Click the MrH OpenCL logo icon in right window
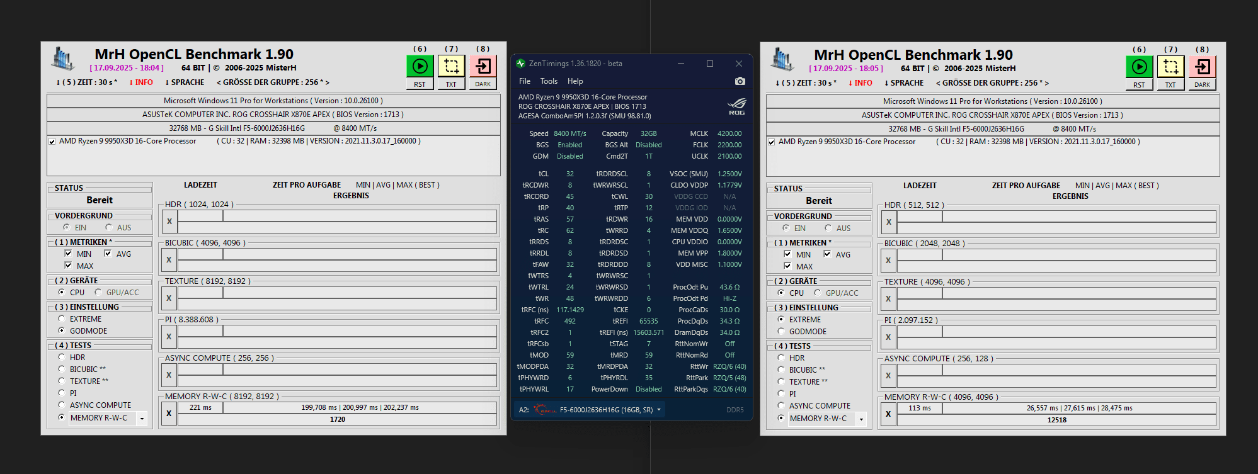This screenshot has width=1258, height=474. click(782, 59)
